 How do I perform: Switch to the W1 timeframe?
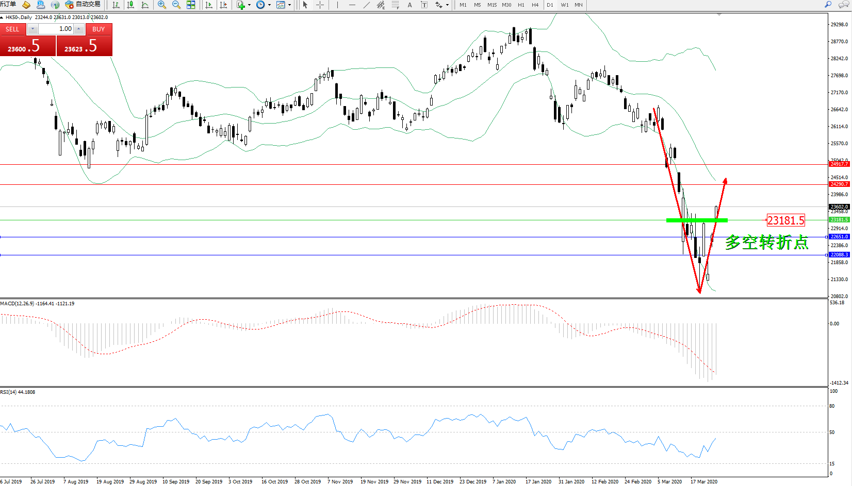(565, 5)
